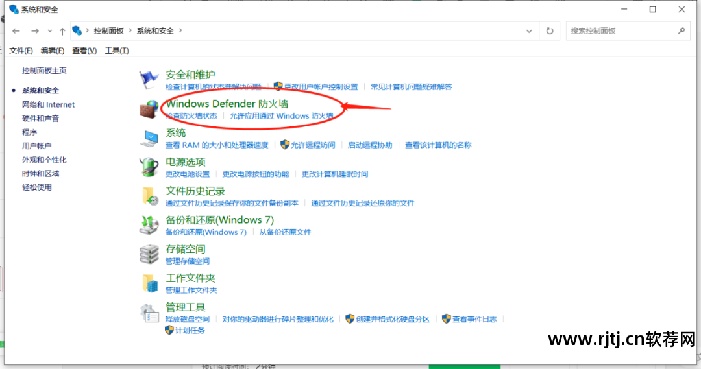Click 查看该计算机的名称 link
The height and width of the screenshot is (369, 701).
pyautogui.click(x=439, y=145)
